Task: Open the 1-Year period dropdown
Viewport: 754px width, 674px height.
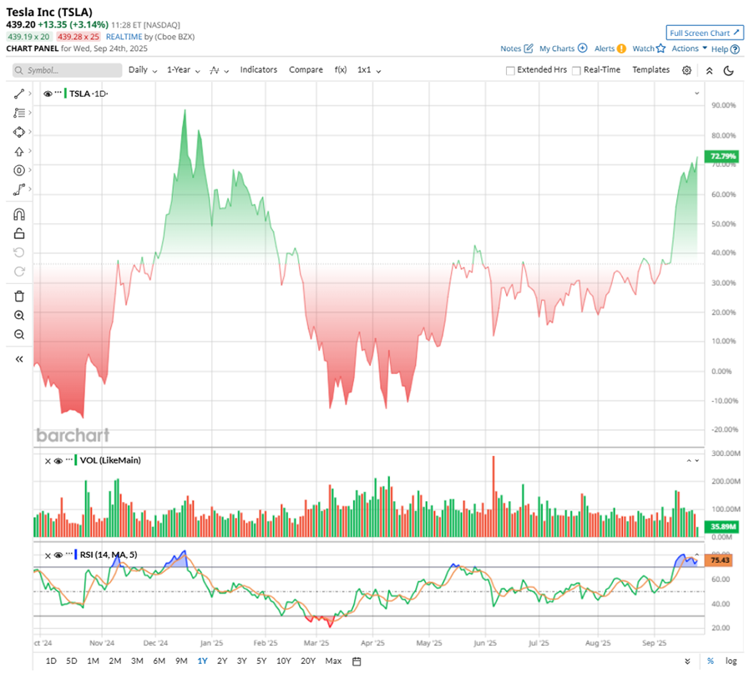Action: pos(183,70)
